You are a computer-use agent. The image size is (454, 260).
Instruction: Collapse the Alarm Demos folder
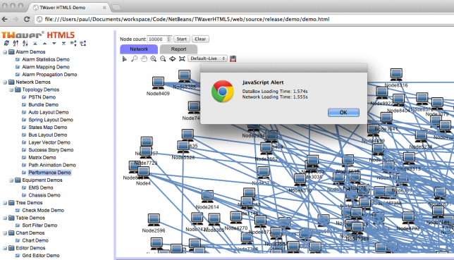point(5,52)
